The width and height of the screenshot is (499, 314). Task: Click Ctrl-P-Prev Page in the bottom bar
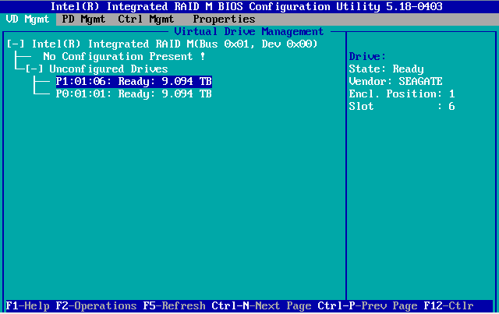(x=367, y=306)
